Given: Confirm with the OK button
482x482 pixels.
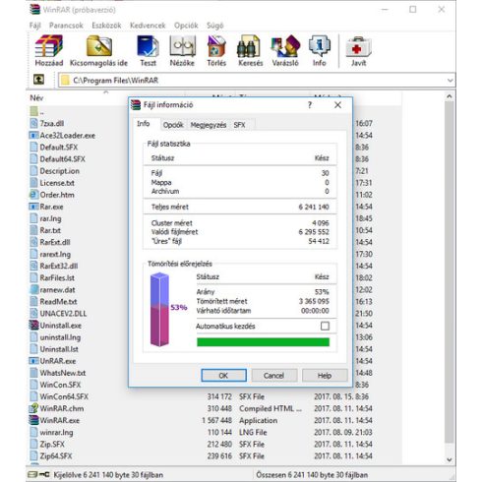Looking at the screenshot, I should (x=223, y=376).
